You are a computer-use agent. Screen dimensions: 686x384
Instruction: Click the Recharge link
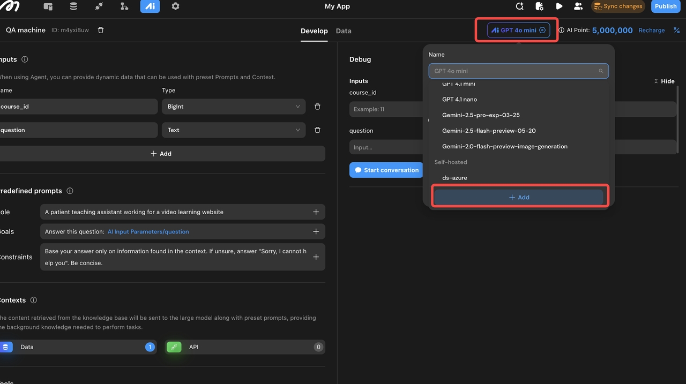(651, 31)
